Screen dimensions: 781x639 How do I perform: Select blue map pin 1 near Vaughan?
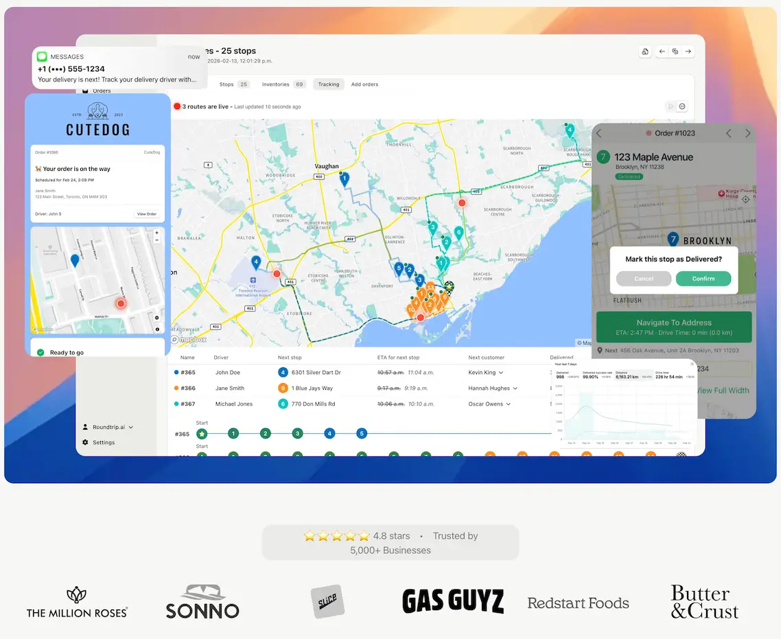[x=345, y=178]
